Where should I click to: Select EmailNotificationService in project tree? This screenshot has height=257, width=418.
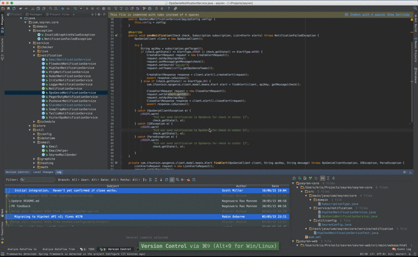tap(69, 60)
